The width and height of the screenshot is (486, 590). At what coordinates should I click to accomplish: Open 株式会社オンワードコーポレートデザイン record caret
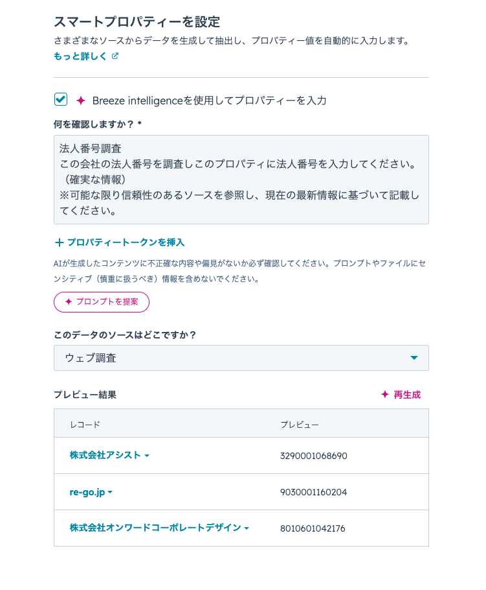point(247,528)
